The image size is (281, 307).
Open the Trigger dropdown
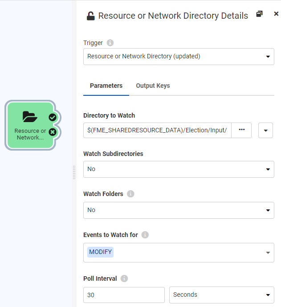coord(179,57)
